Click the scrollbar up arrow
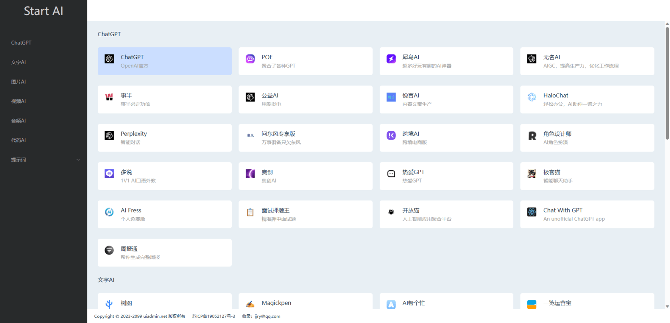Viewport: 670px width, 323px height. click(x=667, y=23)
